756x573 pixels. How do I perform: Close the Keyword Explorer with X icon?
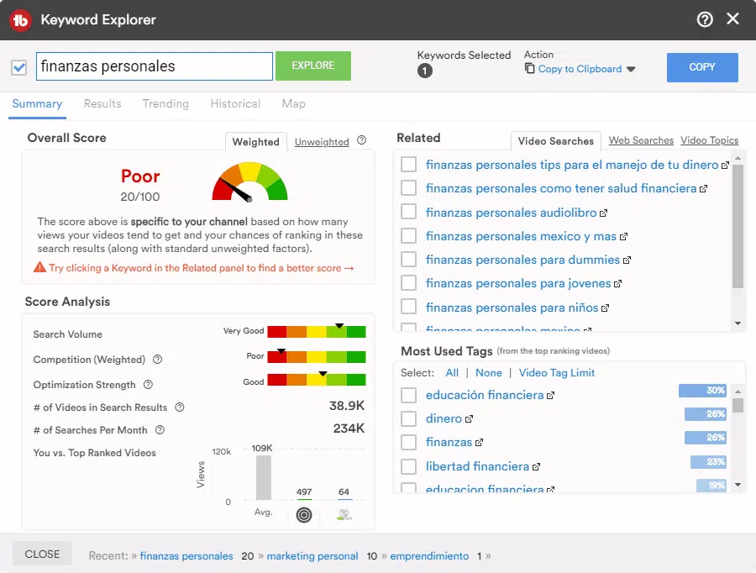pyautogui.click(x=732, y=18)
